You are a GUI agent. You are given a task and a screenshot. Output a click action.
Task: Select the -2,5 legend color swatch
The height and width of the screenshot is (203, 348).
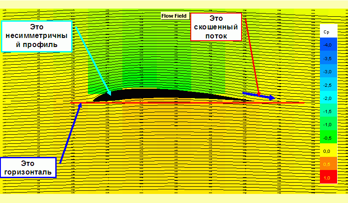pos(326,85)
